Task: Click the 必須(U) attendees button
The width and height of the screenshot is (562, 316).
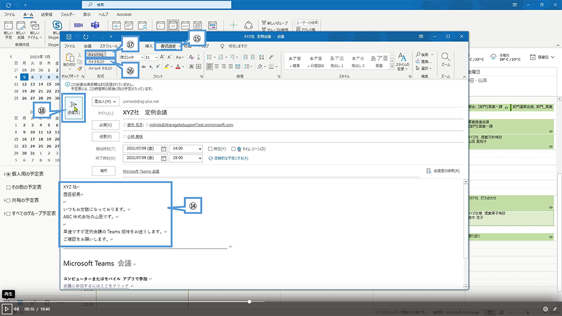Action: (106, 125)
